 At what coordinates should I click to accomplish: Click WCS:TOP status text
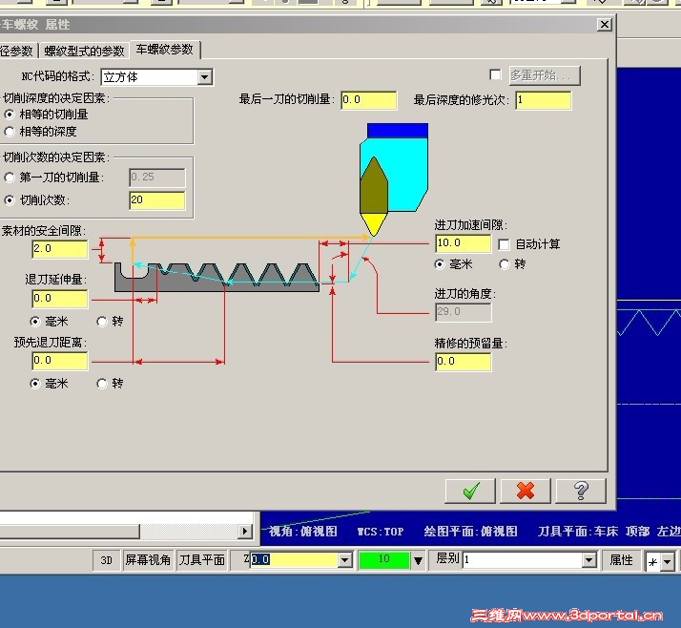pos(381,532)
